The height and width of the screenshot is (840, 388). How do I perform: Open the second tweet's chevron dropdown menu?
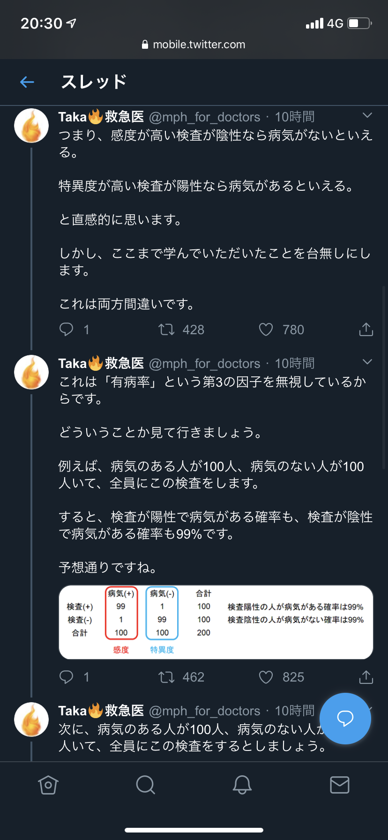[x=367, y=362]
